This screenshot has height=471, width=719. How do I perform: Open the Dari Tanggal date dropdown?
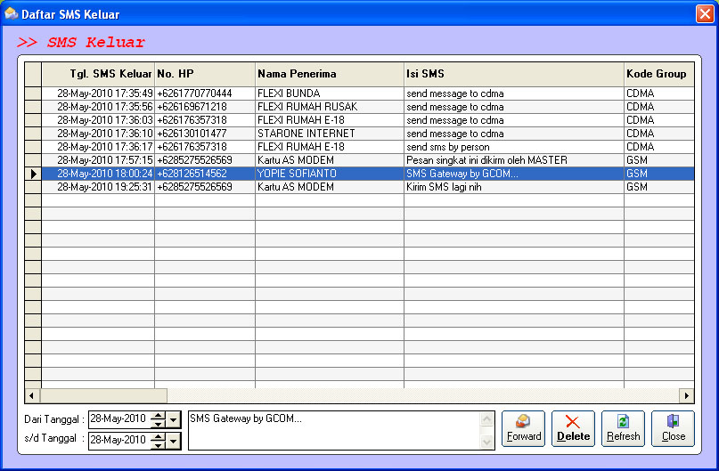pyautogui.click(x=174, y=419)
